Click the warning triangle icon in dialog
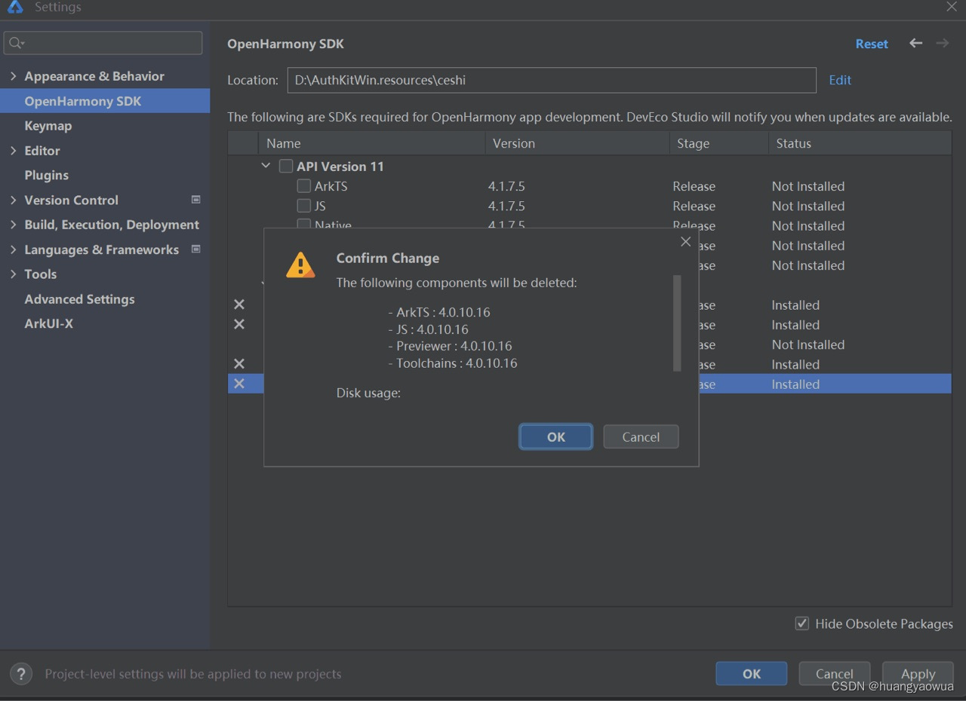Viewport: 966px width, 701px height. pyautogui.click(x=300, y=265)
